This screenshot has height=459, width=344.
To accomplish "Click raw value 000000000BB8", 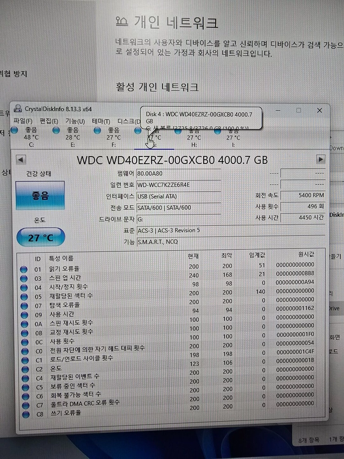I will pos(295,274).
